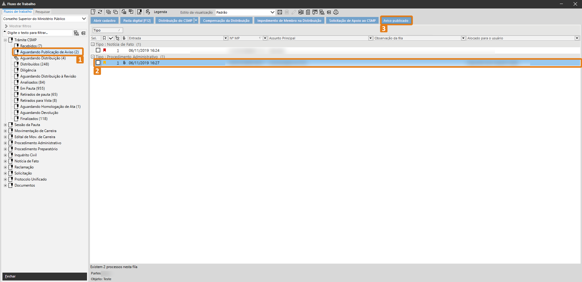Click the refresh icon in the toolbar
This screenshot has height=282, width=582.
pos(100,12)
